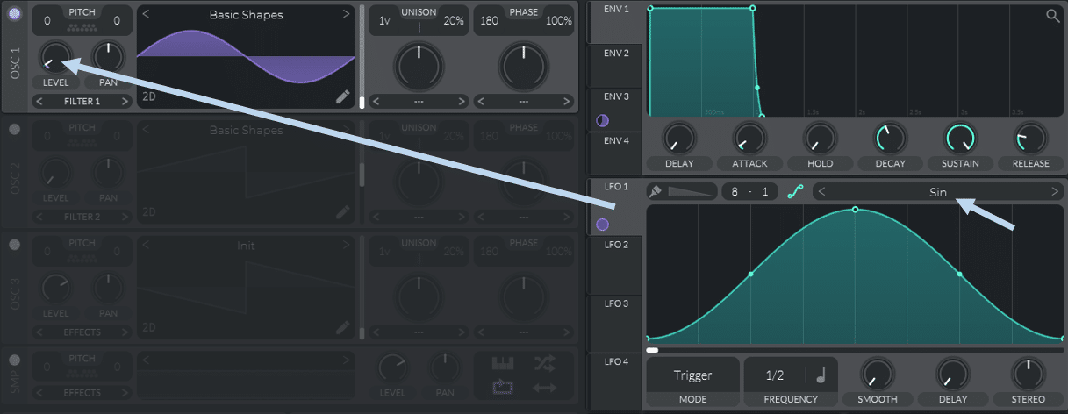This screenshot has width=1068, height=414.
Task: Open the OSC 2 wavetable pencil editor
Action: pos(343,212)
